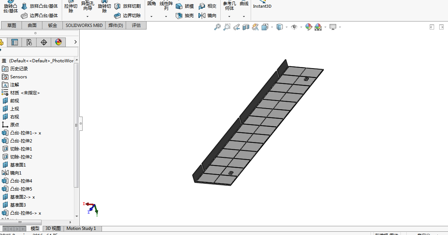Open 线性阵列 pattern dropdown arrow
This screenshot has height=235, width=448.
[166, 16]
